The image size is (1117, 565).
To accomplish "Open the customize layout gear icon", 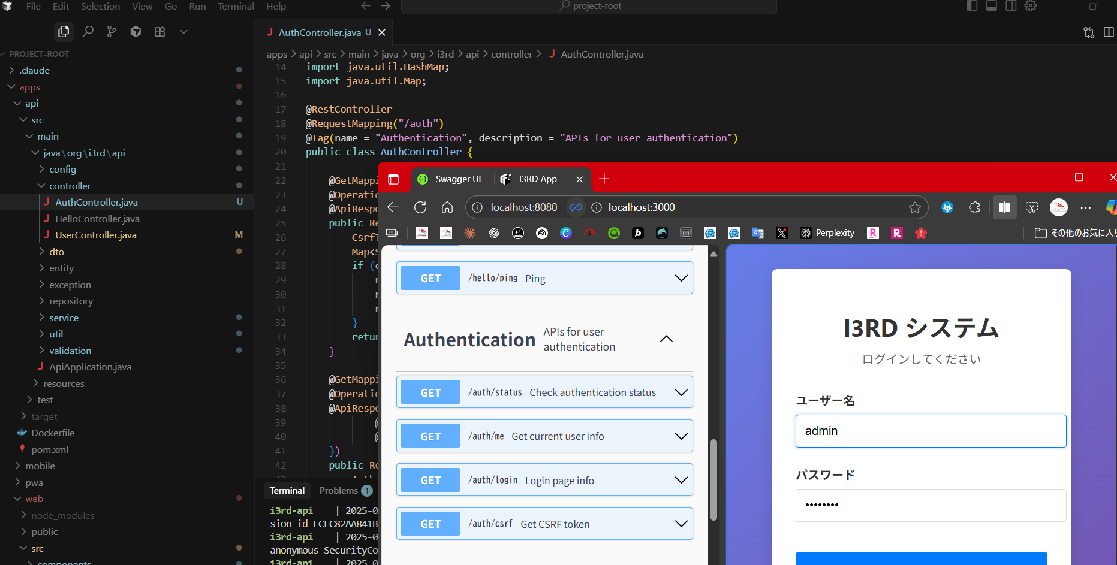I will tap(1030, 6).
